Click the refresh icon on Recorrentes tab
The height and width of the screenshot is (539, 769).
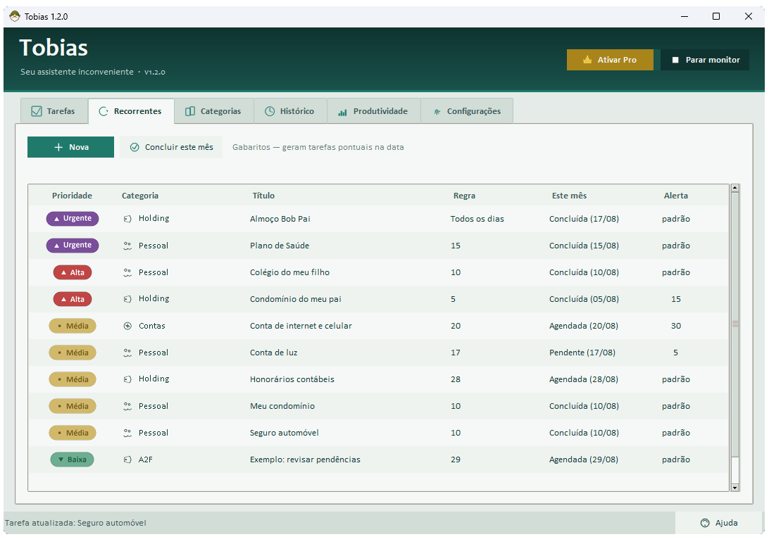(104, 111)
